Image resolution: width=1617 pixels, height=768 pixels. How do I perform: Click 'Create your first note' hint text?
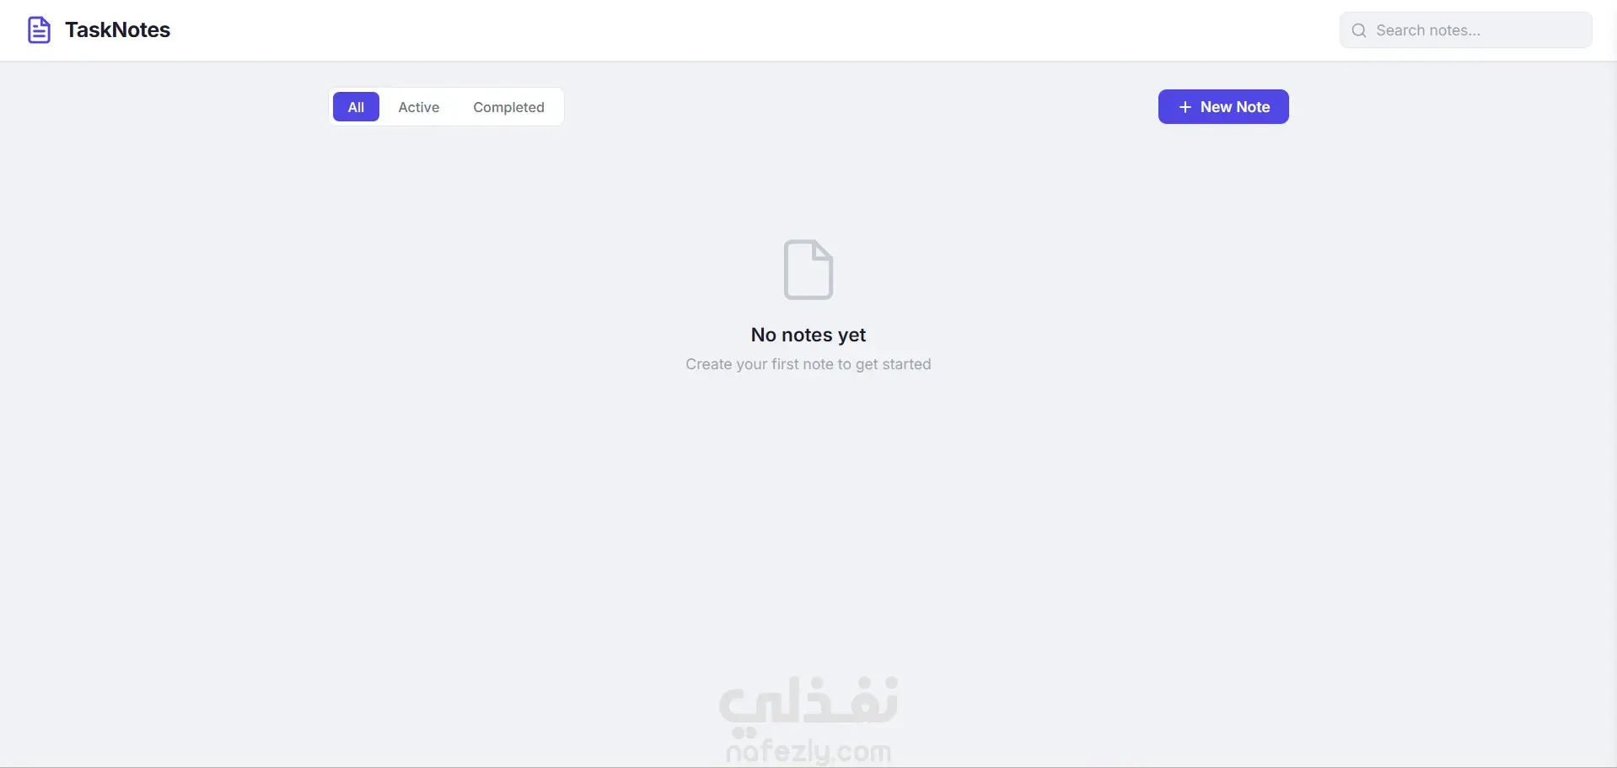click(x=808, y=364)
